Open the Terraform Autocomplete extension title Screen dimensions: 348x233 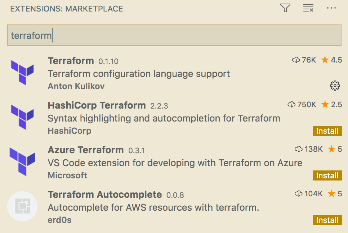pyautogui.click(x=104, y=195)
